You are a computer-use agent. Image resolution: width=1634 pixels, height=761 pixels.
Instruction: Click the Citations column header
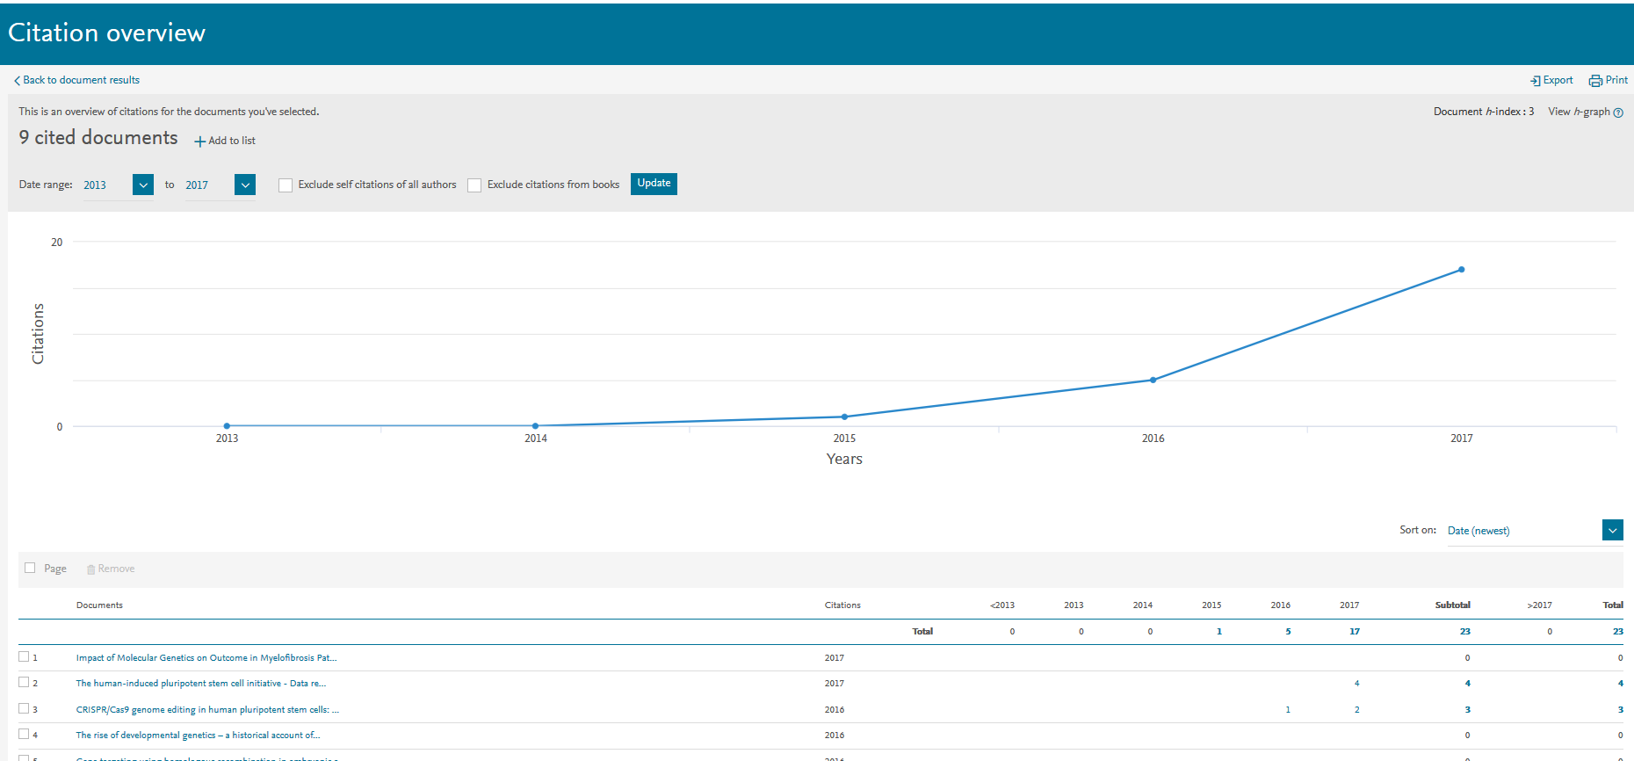click(x=842, y=605)
